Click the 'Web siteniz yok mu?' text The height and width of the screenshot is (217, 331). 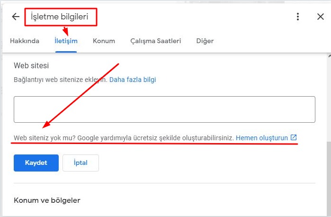(45, 137)
